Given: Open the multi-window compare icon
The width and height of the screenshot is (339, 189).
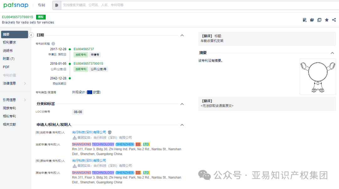Looking at the screenshot, I should (x=319, y=20).
